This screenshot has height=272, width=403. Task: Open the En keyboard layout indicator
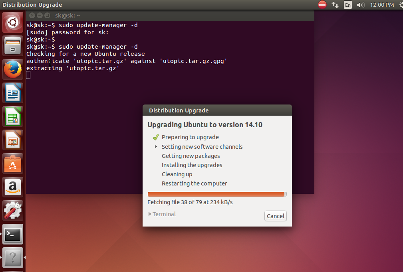click(348, 5)
